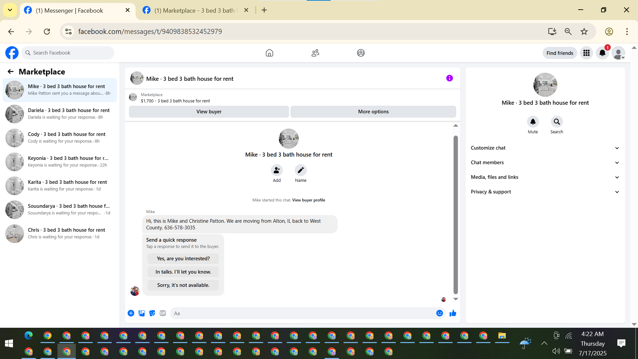Click the pencil Name icon
This screenshot has height=359, width=638.
click(300, 170)
